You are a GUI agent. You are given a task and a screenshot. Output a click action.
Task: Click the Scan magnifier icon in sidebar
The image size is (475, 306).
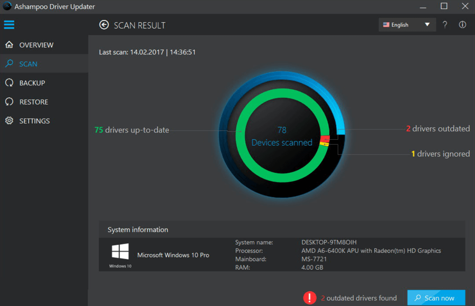(9, 64)
